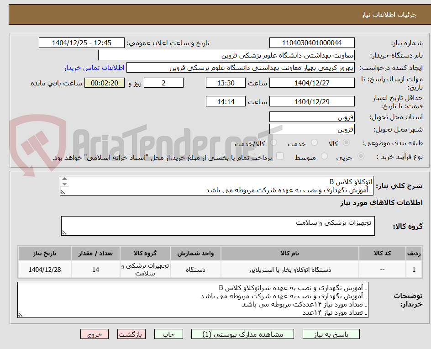Screen dimensions: 431x349
Task: Click the delivery city field 'قزوین'
Action: [312, 129]
